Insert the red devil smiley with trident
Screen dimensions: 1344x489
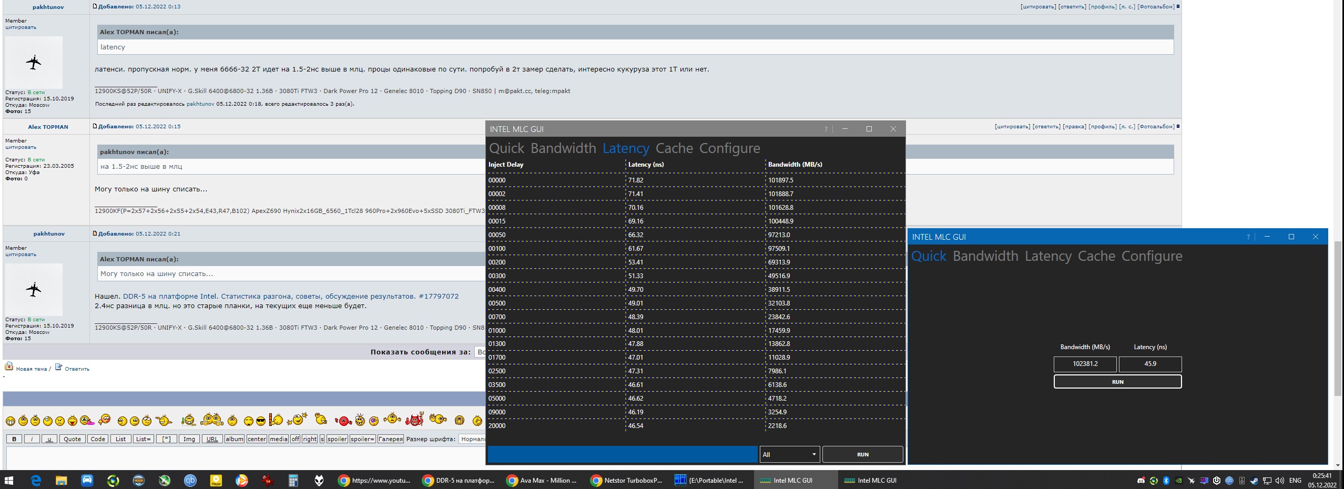point(414,419)
